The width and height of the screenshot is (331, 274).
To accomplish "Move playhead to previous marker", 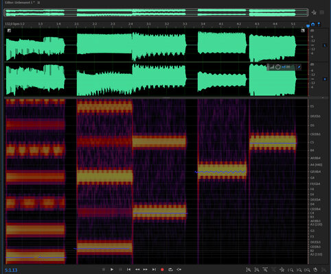I will tap(128, 270).
